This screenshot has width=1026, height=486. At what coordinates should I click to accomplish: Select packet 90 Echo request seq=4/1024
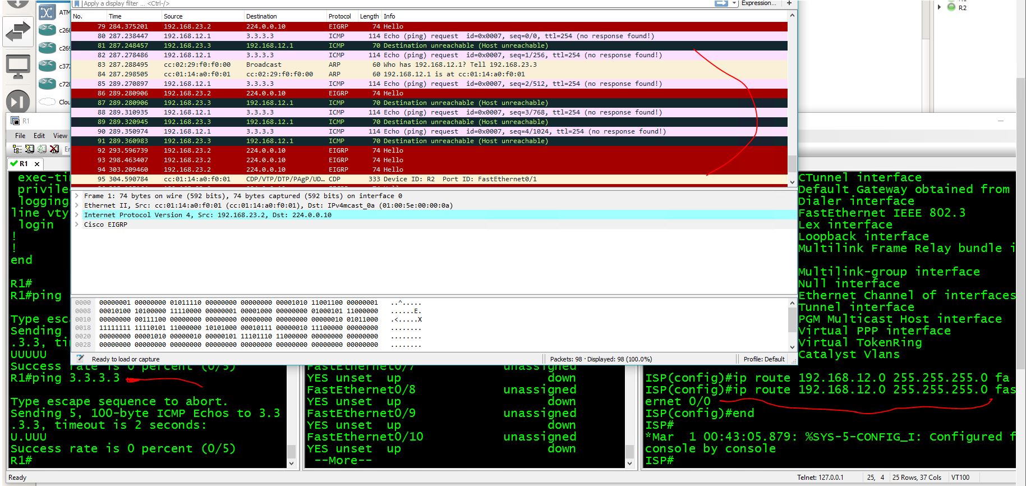point(429,131)
